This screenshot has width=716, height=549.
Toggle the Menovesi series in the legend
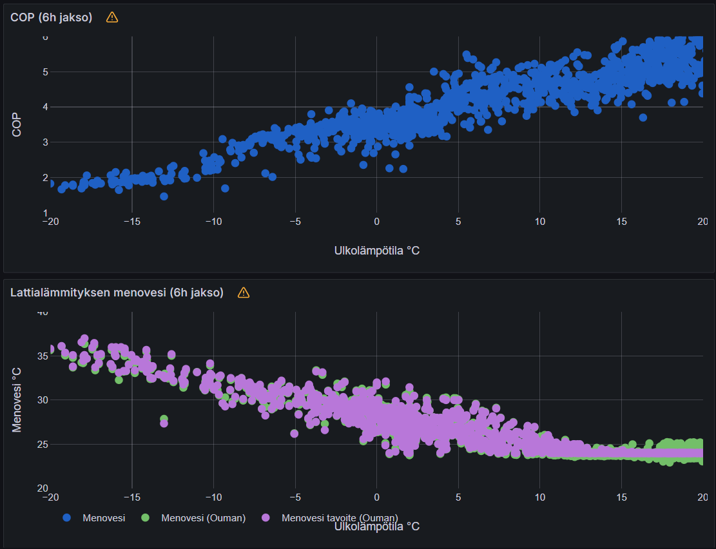pyautogui.click(x=104, y=518)
